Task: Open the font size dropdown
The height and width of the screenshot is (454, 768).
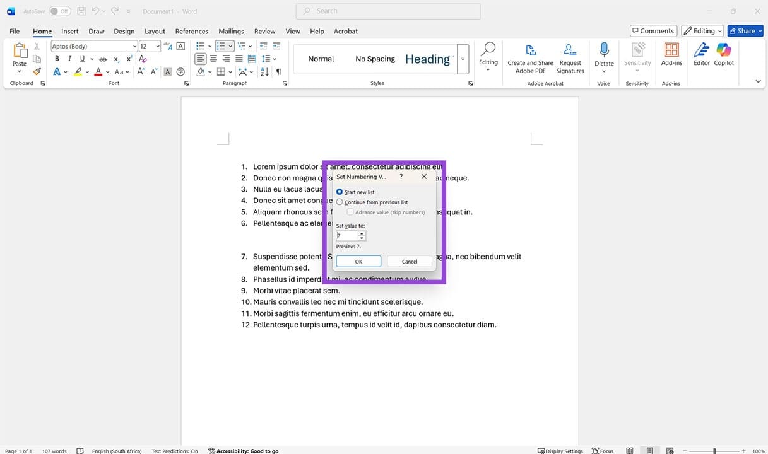Action: click(157, 45)
